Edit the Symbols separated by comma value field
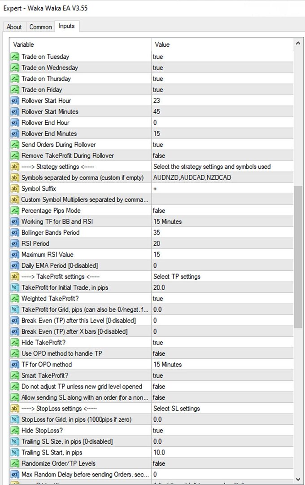Viewport: 305px width, 485px height. (x=222, y=177)
